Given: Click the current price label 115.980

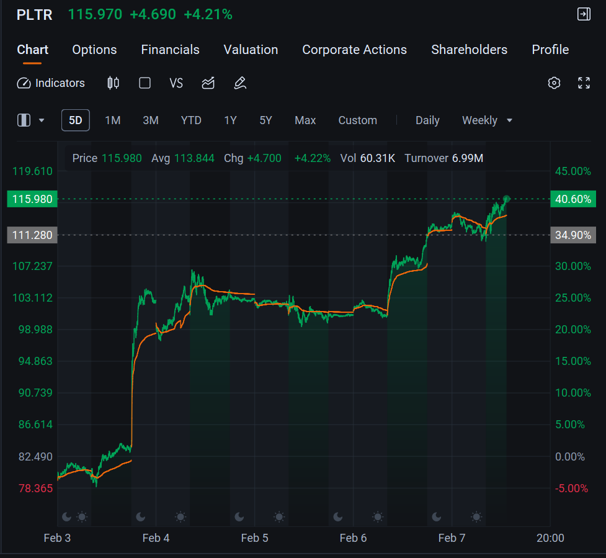Looking at the screenshot, I should pos(32,199).
